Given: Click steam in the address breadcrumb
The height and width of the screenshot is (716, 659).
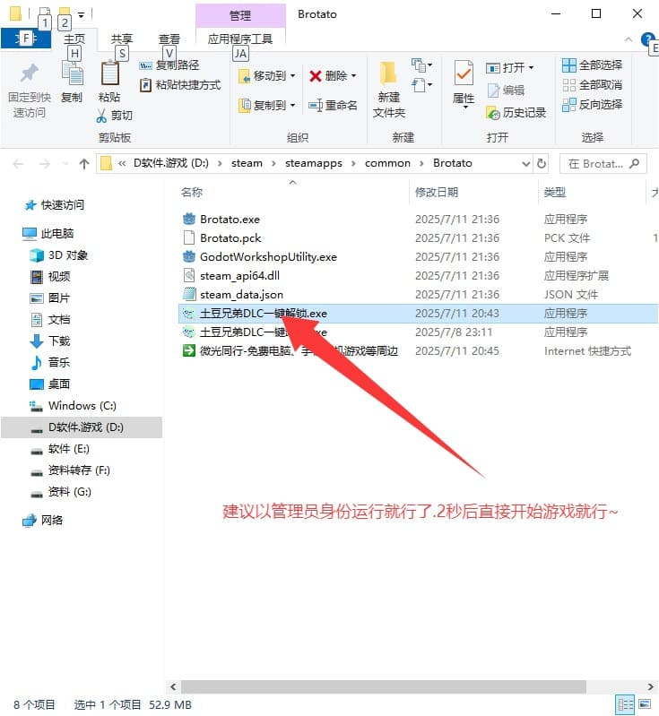Looking at the screenshot, I should (247, 163).
